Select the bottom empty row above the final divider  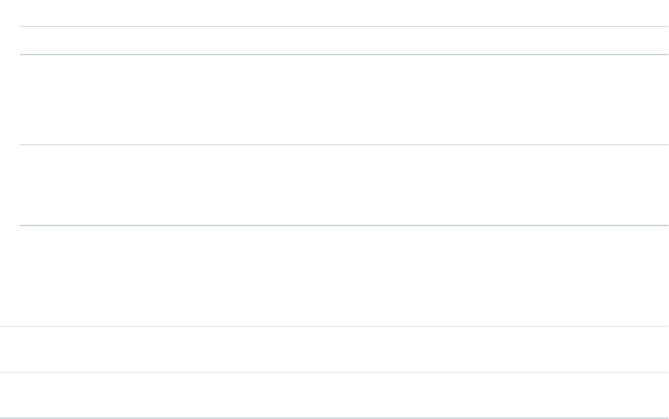pos(334,395)
